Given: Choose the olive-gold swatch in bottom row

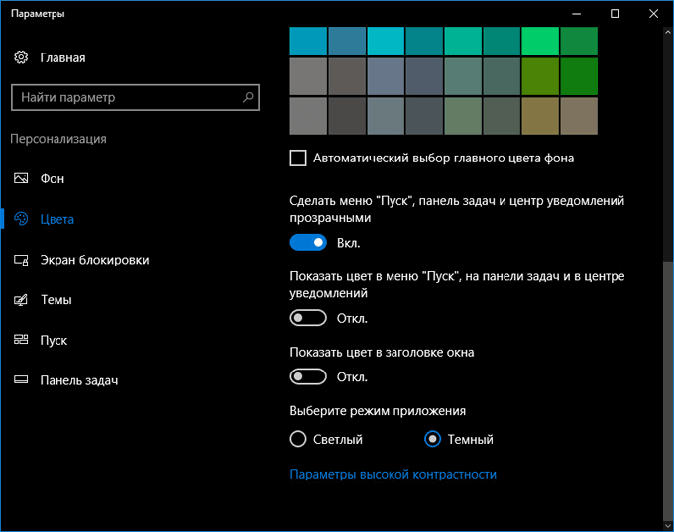Looking at the screenshot, I should [x=540, y=116].
